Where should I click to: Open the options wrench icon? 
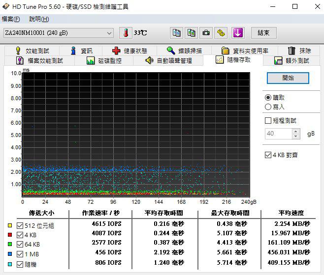click(x=222, y=33)
